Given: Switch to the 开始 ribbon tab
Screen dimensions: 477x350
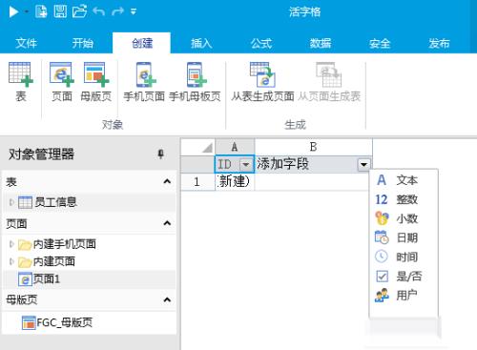Looking at the screenshot, I should pos(83,43).
